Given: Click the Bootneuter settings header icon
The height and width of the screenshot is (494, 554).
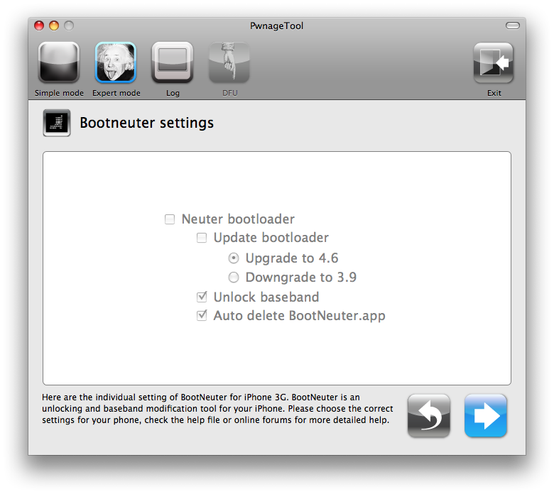Looking at the screenshot, I should 57,123.
